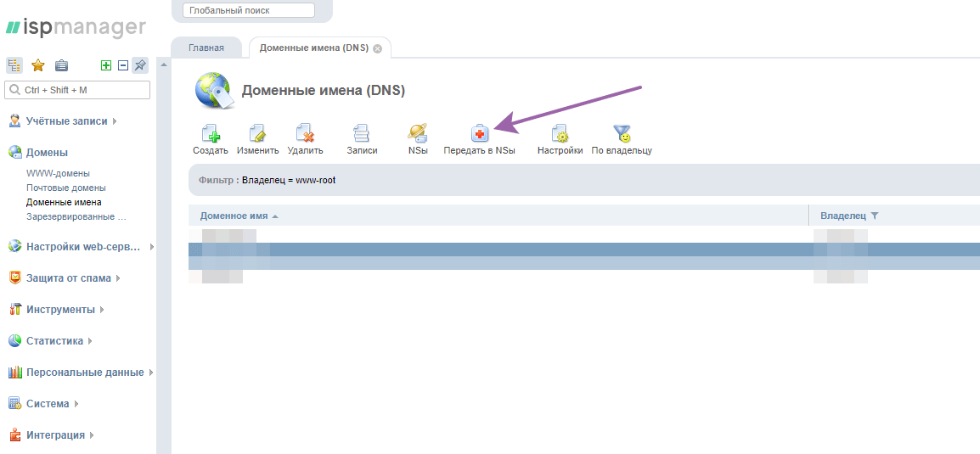The height and width of the screenshot is (454, 980).
Task: Show favorites with the star icon
Action: pyautogui.click(x=38, y=65)
